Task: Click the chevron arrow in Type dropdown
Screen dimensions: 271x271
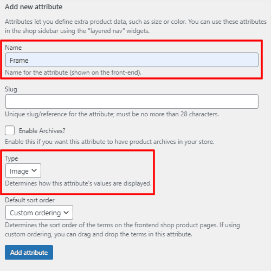Action: pyautogui.click(x=34, y=170)
